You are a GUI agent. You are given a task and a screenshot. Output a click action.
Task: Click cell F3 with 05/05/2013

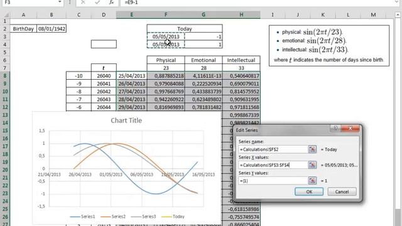pyautogui.click(x=166, y=36)
